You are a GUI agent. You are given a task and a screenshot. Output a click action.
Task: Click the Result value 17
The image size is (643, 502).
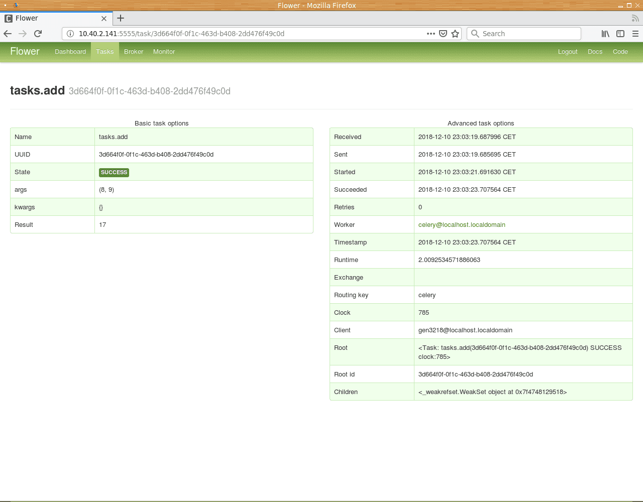[102, 225]
